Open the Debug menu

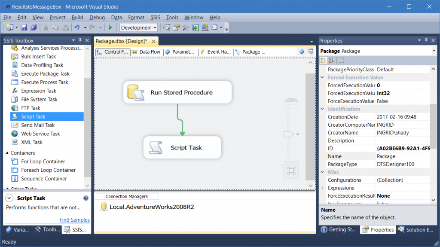point(97,18)
